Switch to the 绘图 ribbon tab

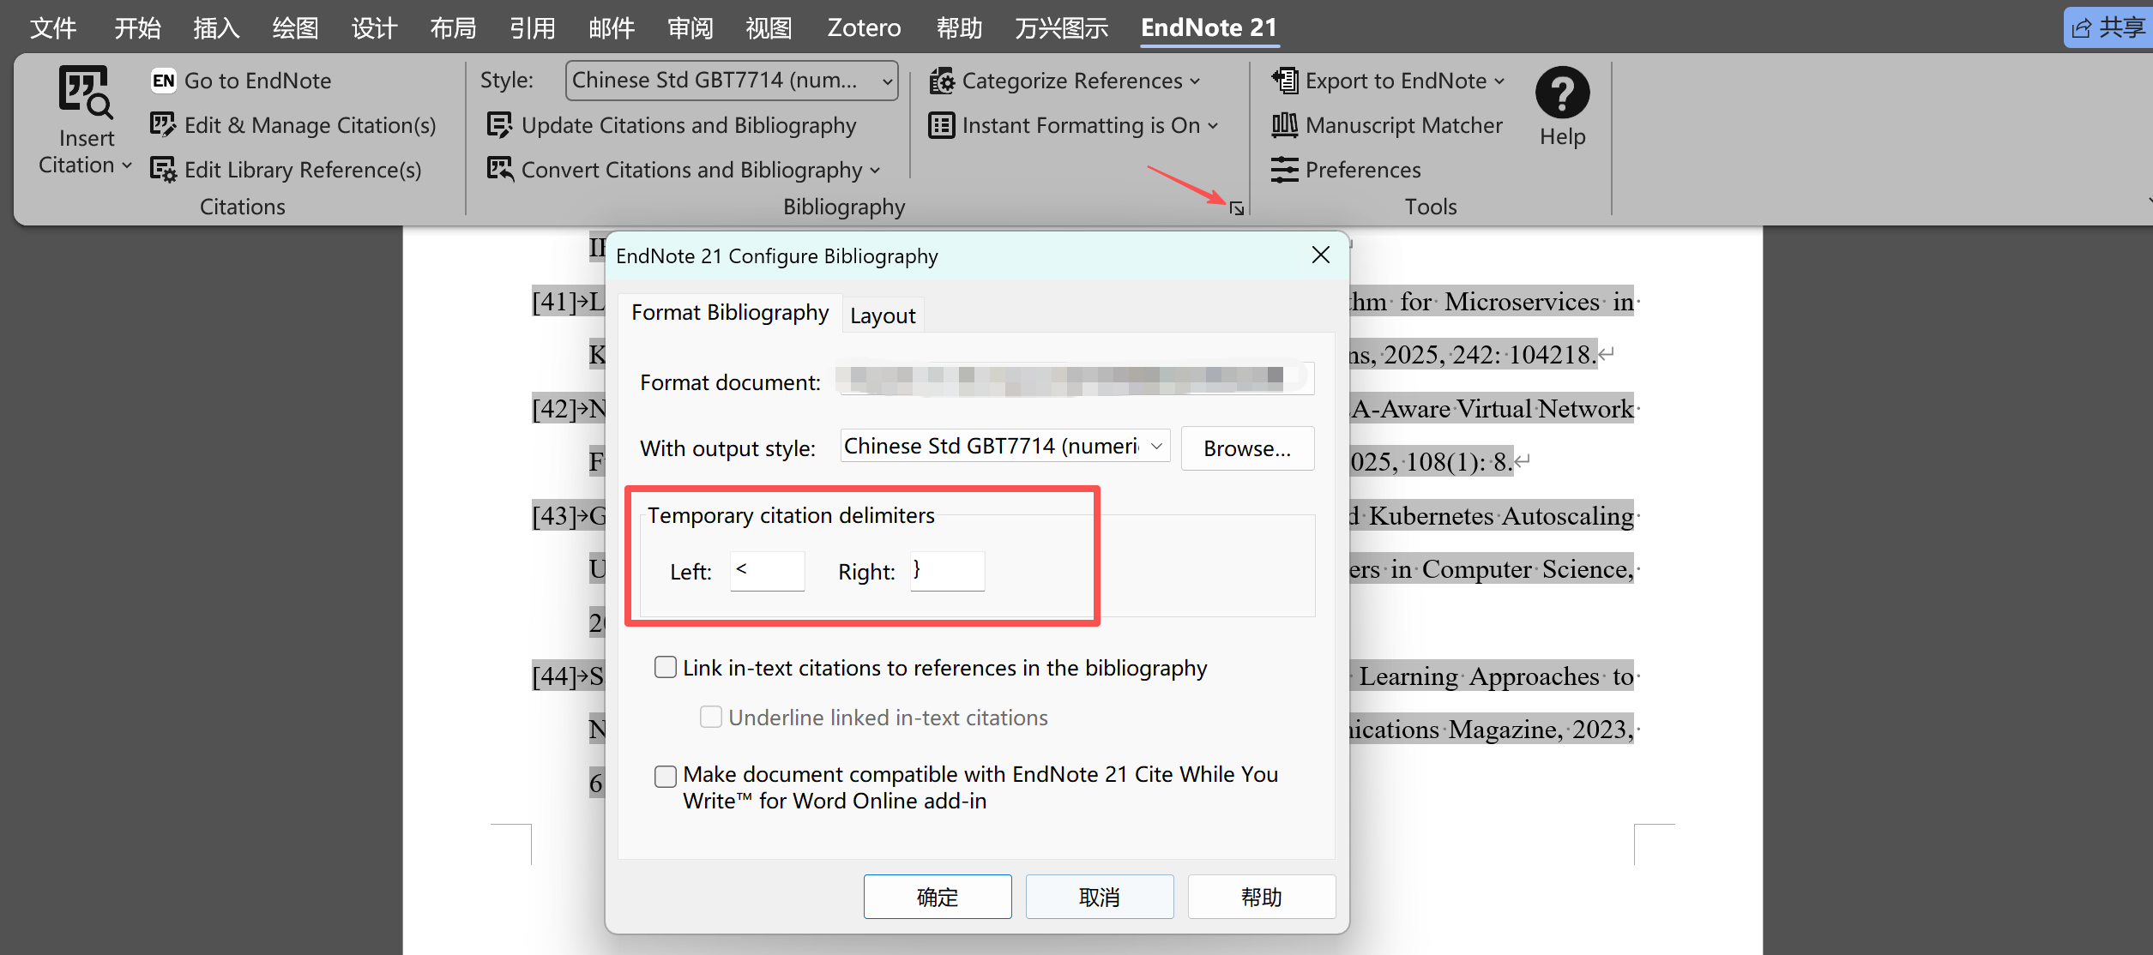[x=295, y=28]
